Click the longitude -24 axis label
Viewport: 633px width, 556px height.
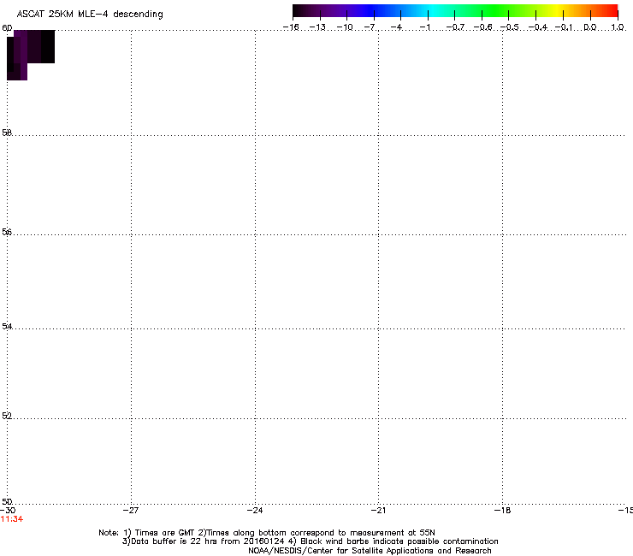(x=255, y=511)
